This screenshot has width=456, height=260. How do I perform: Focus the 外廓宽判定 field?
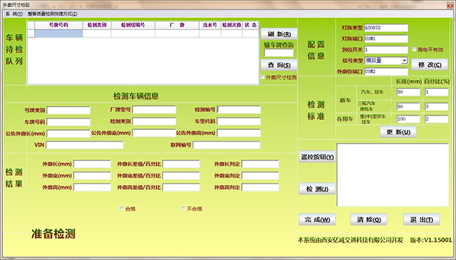coord(261,175)
